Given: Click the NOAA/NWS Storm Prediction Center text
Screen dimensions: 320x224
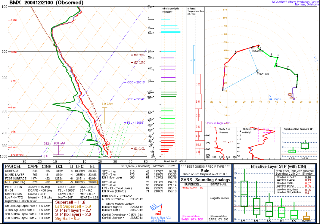Looking at the screenshot, I should [295, 2].
